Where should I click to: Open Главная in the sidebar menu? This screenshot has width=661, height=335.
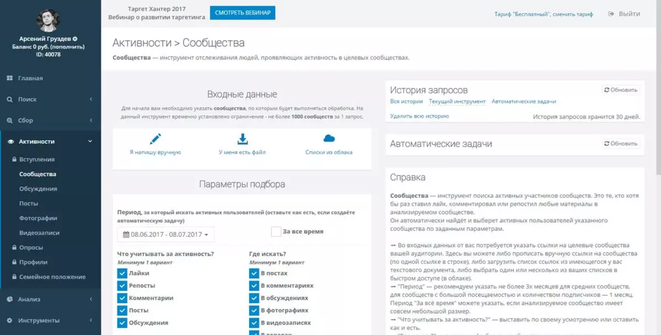pos(30,78)
